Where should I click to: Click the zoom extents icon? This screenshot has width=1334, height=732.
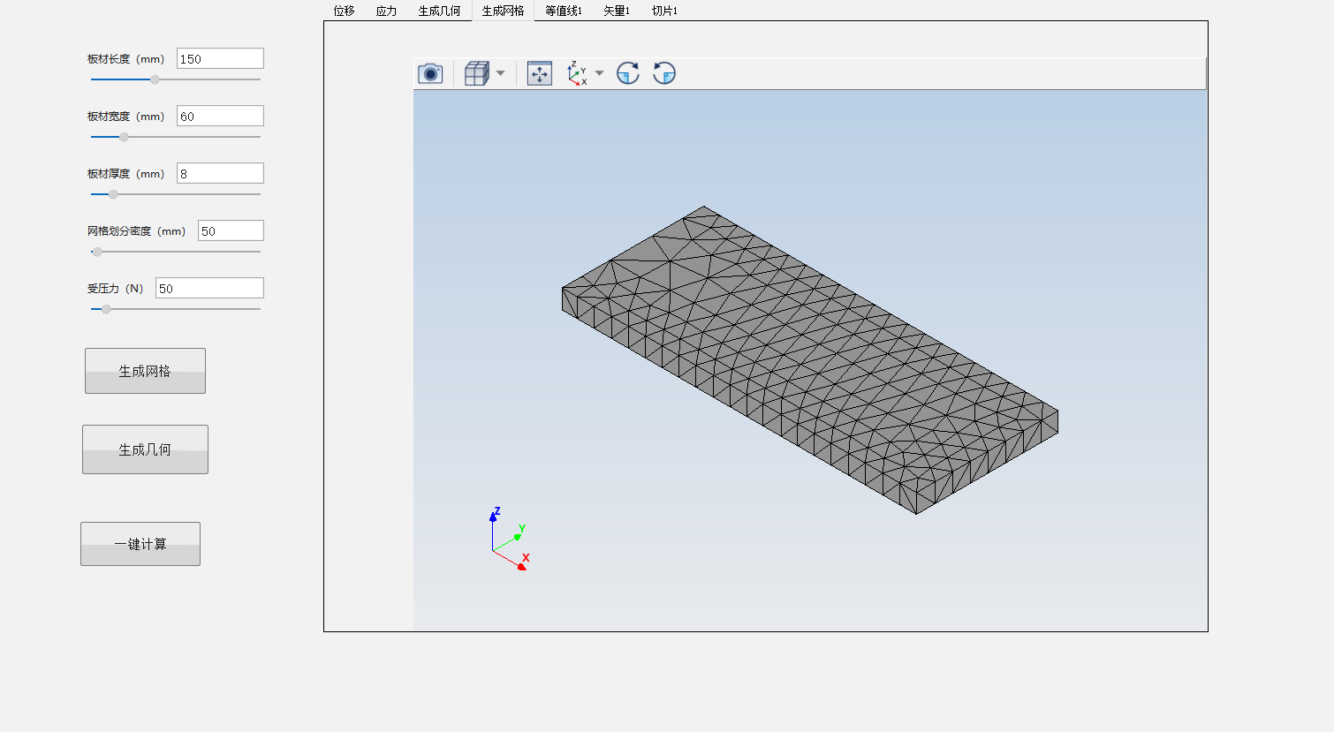[x=540, y=73]
